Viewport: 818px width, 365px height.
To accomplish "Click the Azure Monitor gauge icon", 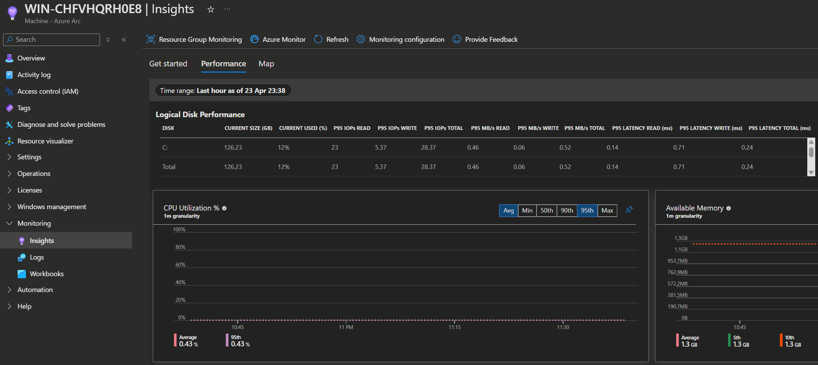I will pos(255,39).
